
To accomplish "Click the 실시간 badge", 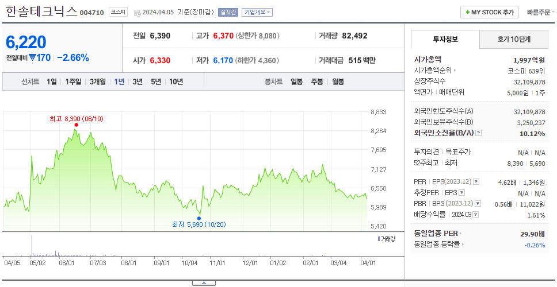I will tap(228, 13).
